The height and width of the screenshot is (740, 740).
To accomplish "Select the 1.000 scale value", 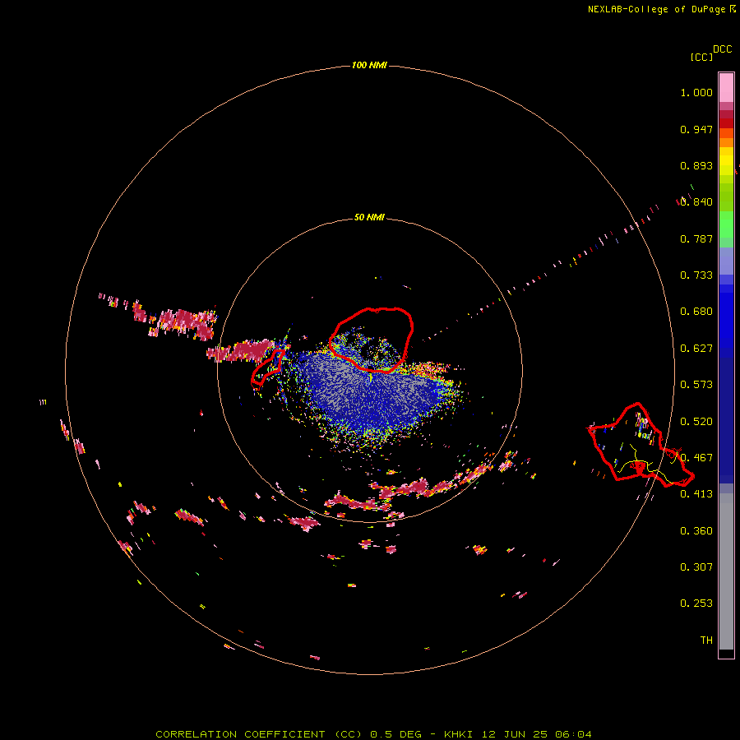I will [696, 92].
